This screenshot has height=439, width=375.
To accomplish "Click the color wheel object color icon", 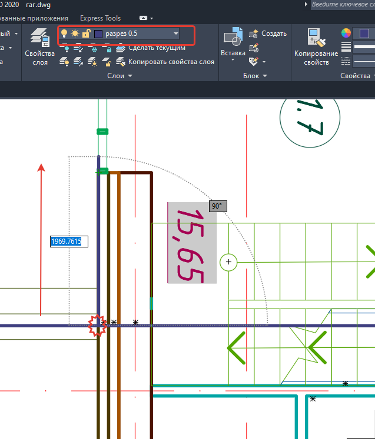I will tap(346, 33).
